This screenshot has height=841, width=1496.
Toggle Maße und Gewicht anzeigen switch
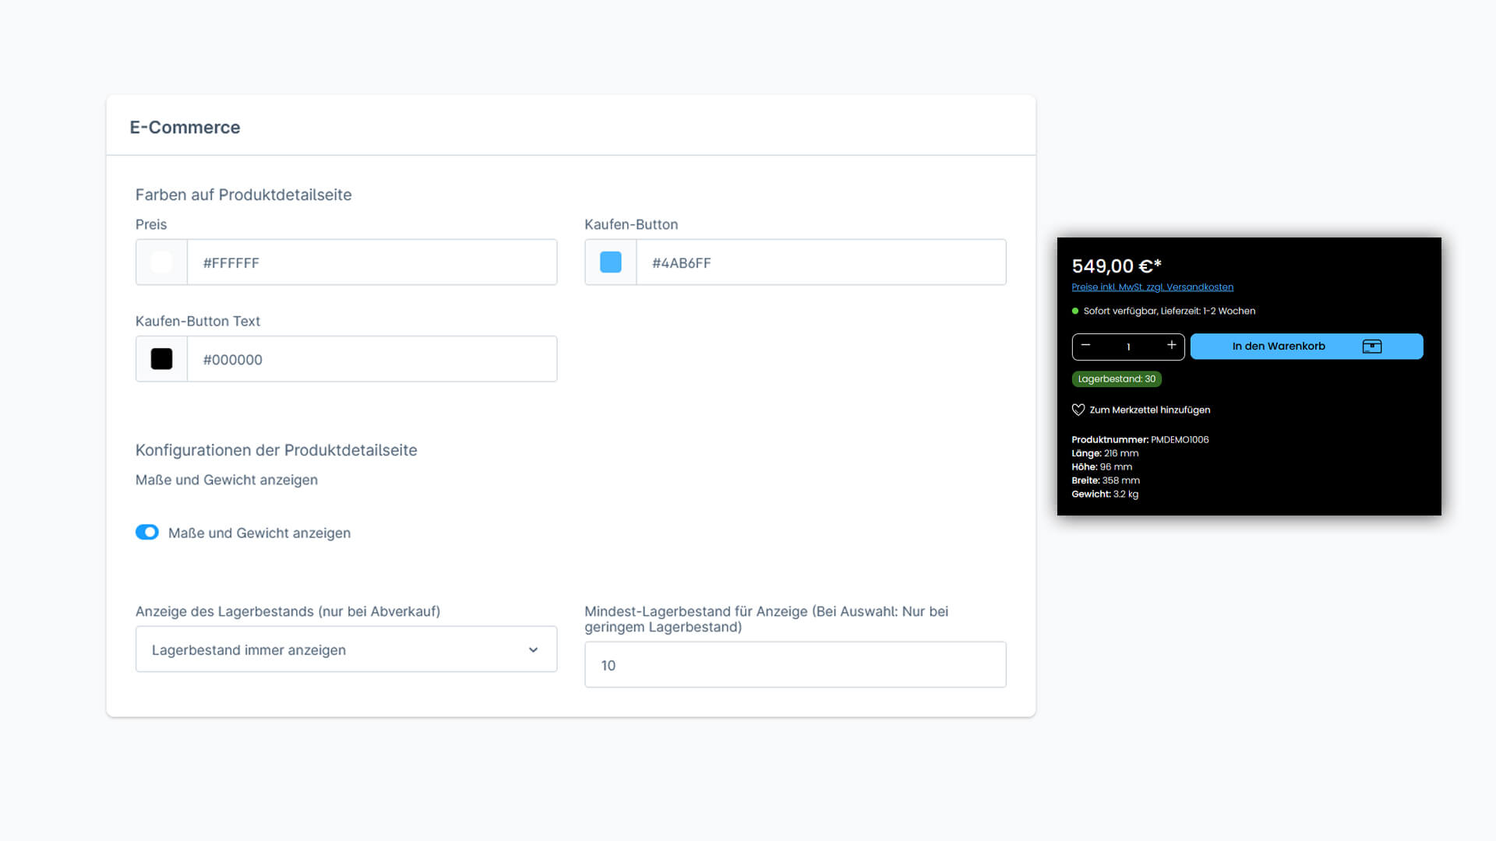pos(147,532)
